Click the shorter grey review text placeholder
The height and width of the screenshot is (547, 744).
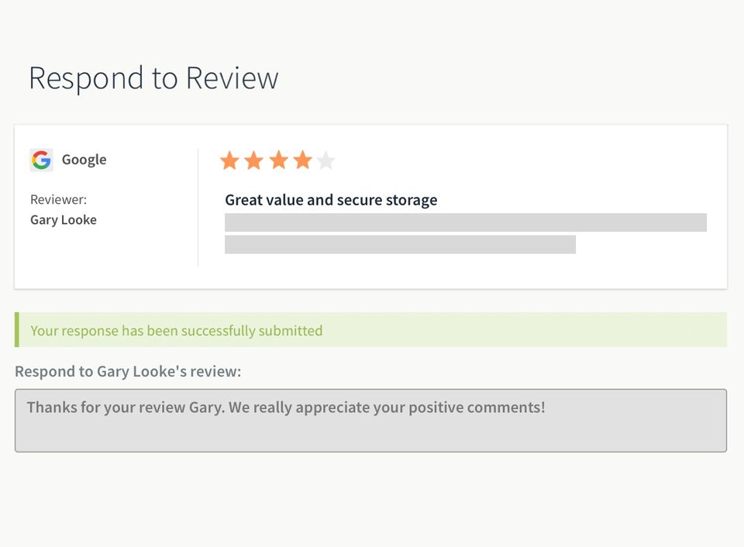400,245
